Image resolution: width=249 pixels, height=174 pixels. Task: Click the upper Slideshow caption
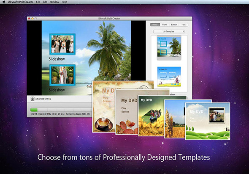pyautogui.click(x=57, y=59)
